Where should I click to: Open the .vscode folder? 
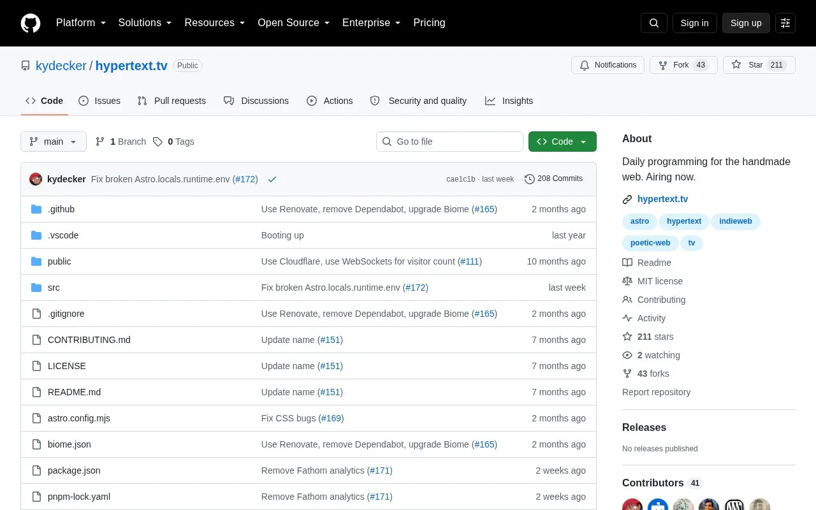pos(63,235)
